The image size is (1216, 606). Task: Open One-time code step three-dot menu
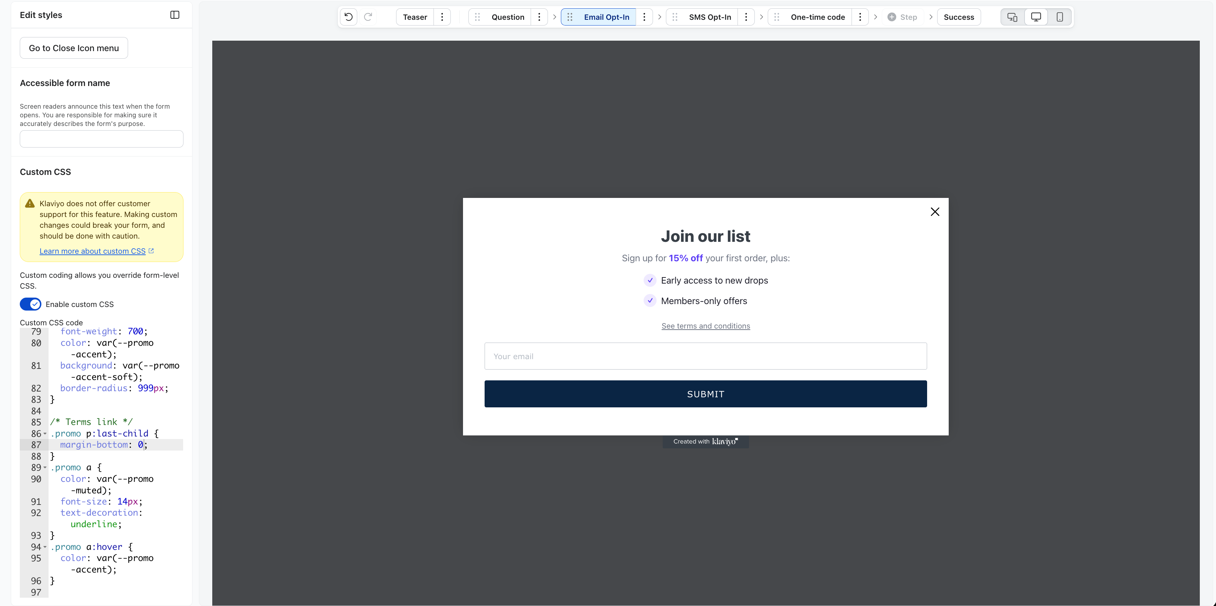[x=860, y=17]
